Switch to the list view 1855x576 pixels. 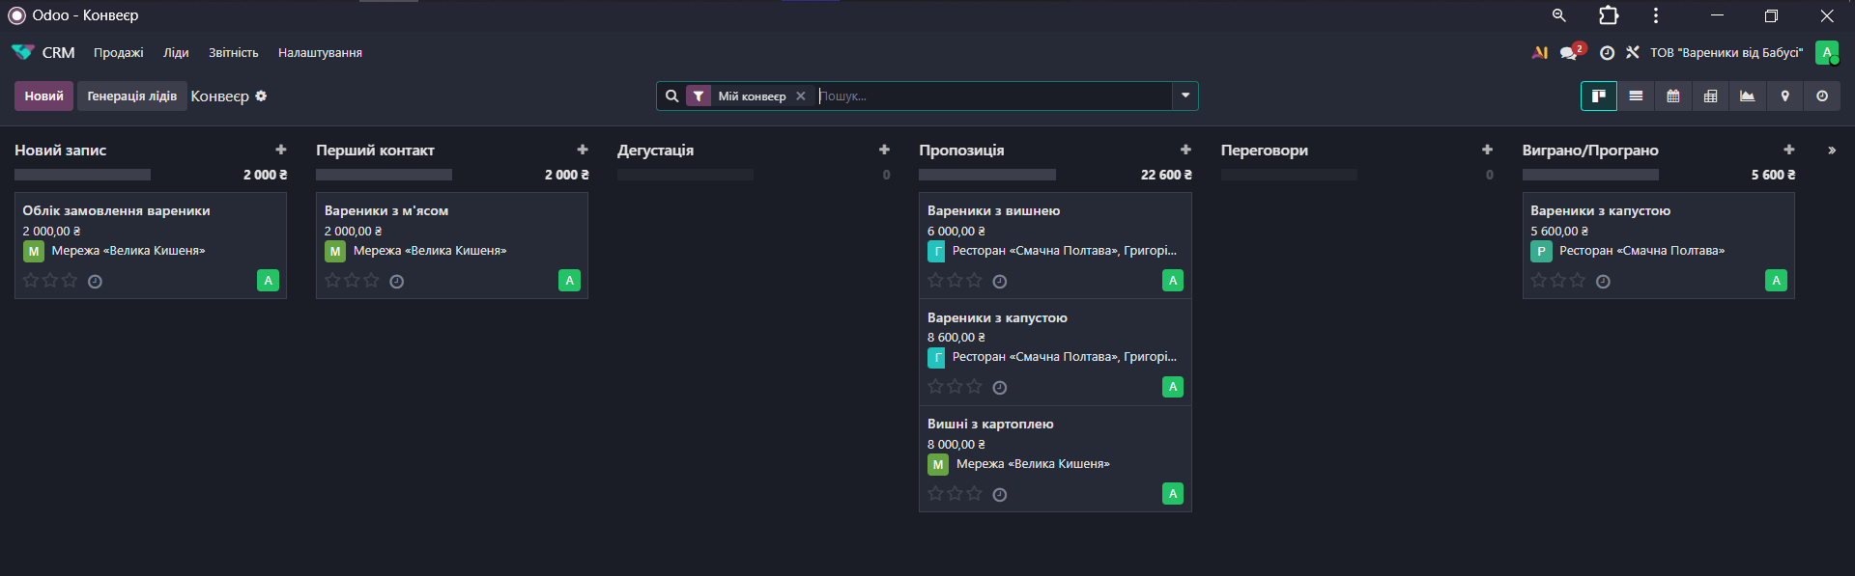click(x=1636, y=96)
